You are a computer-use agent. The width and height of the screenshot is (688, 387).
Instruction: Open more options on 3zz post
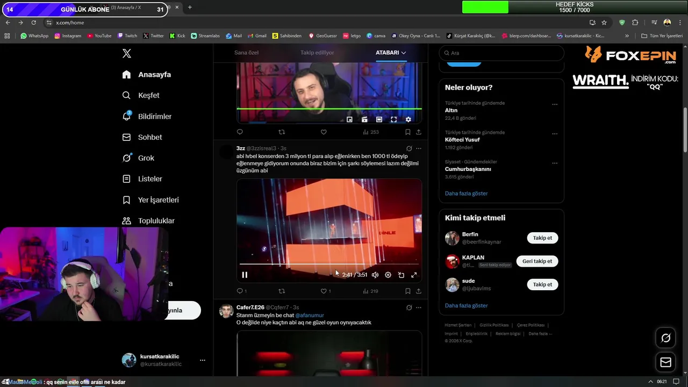tap(419, 148)
